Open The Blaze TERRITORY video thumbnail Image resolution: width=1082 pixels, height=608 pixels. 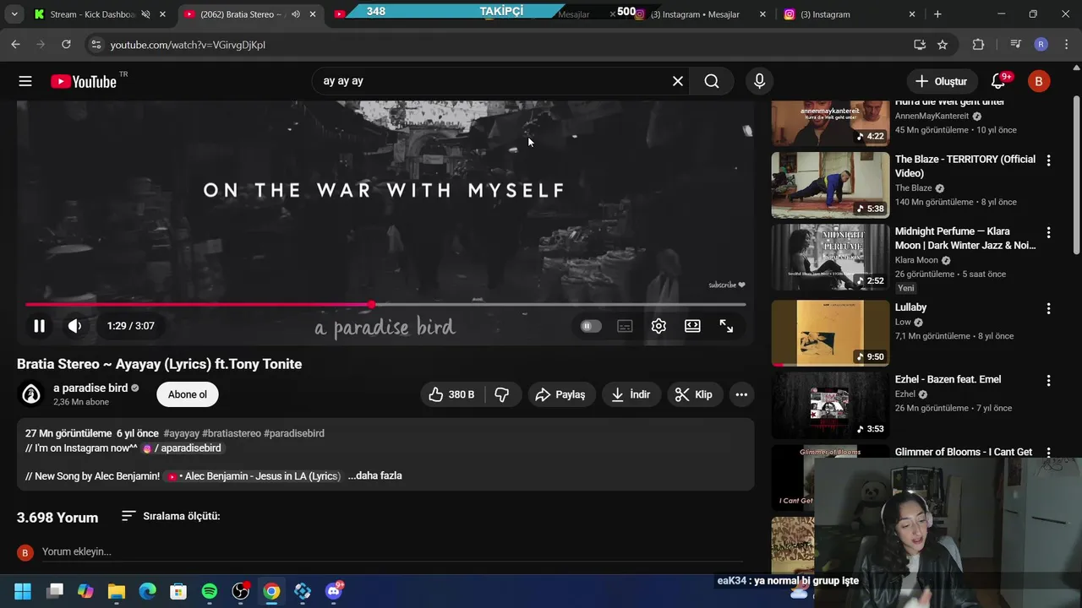click(830, 185)
